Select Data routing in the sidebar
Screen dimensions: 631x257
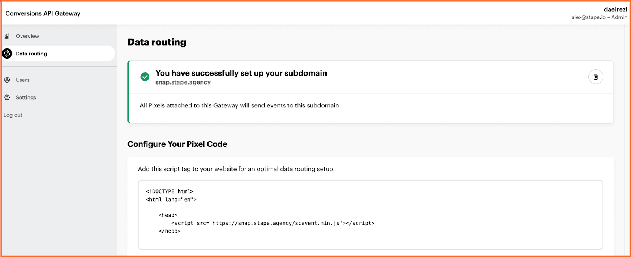point(58,54)
